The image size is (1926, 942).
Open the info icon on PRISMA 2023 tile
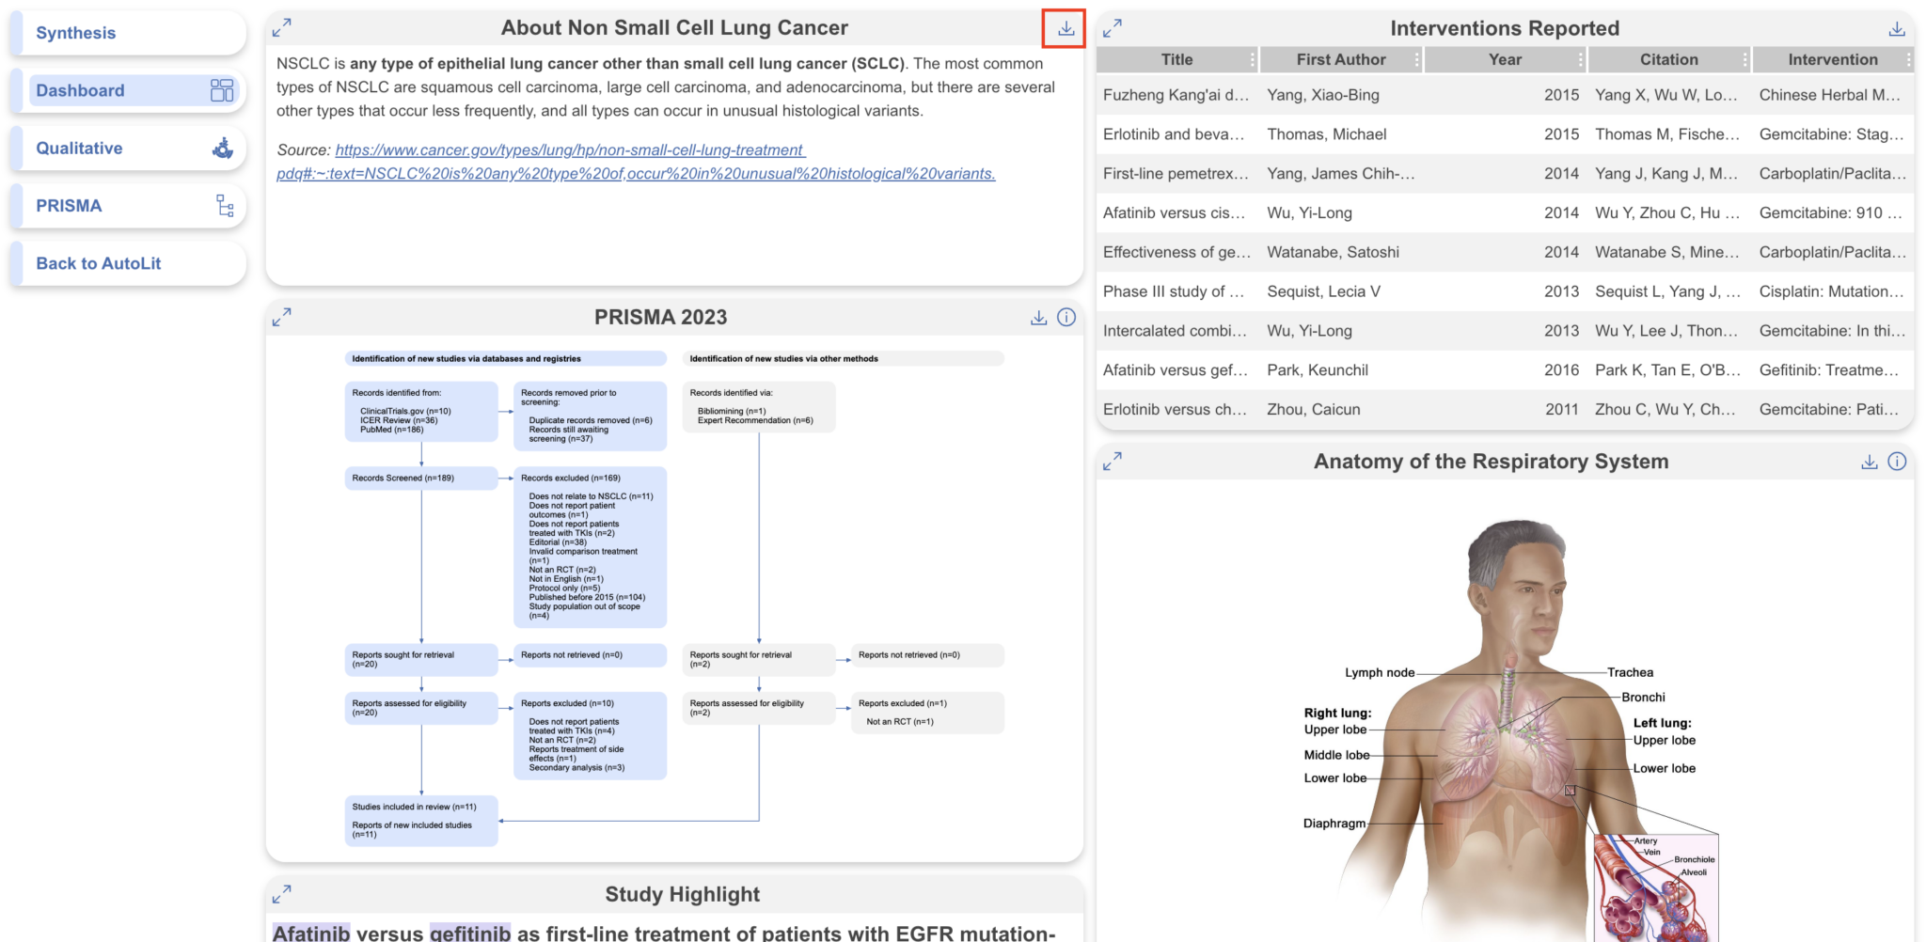[x=1066, y=317]
